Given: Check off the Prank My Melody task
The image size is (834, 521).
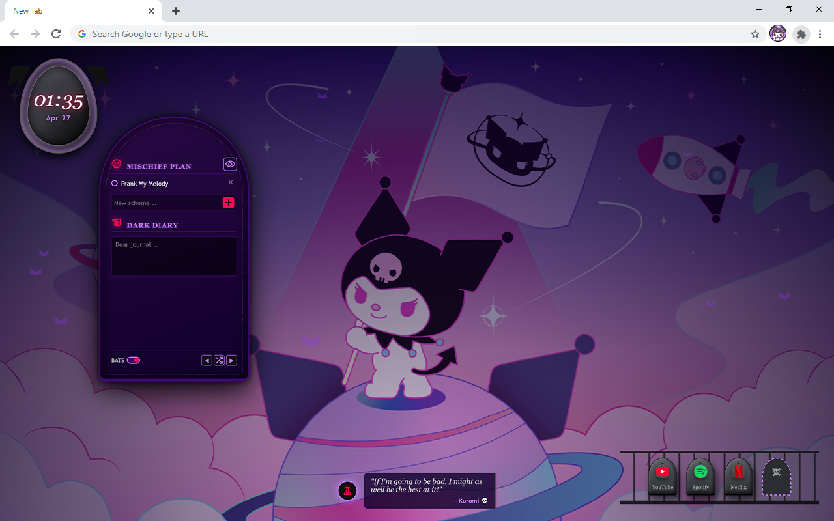Looking at the screenshot, I should pyautogui.click(x=115, y=184).
